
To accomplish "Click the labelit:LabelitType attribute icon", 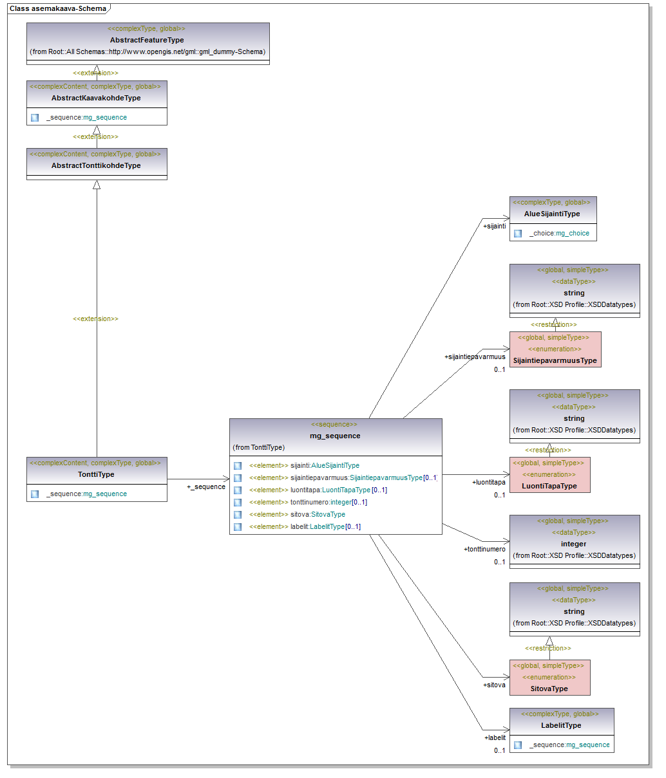I will (x=238, y=527).
